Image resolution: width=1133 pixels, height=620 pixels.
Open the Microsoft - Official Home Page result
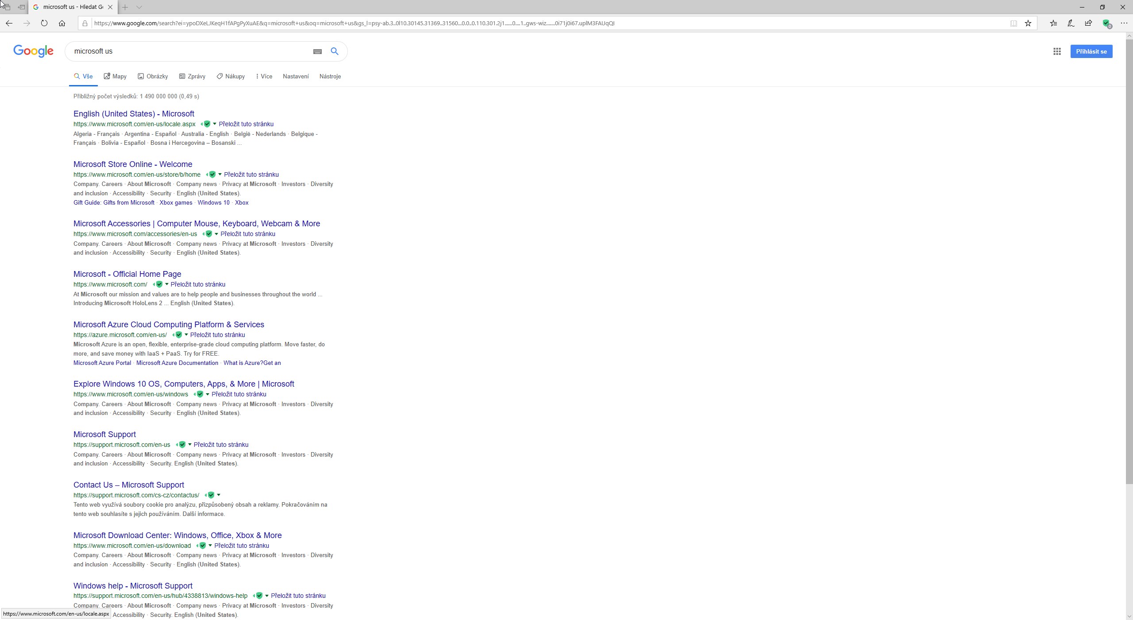coord(127,274)
